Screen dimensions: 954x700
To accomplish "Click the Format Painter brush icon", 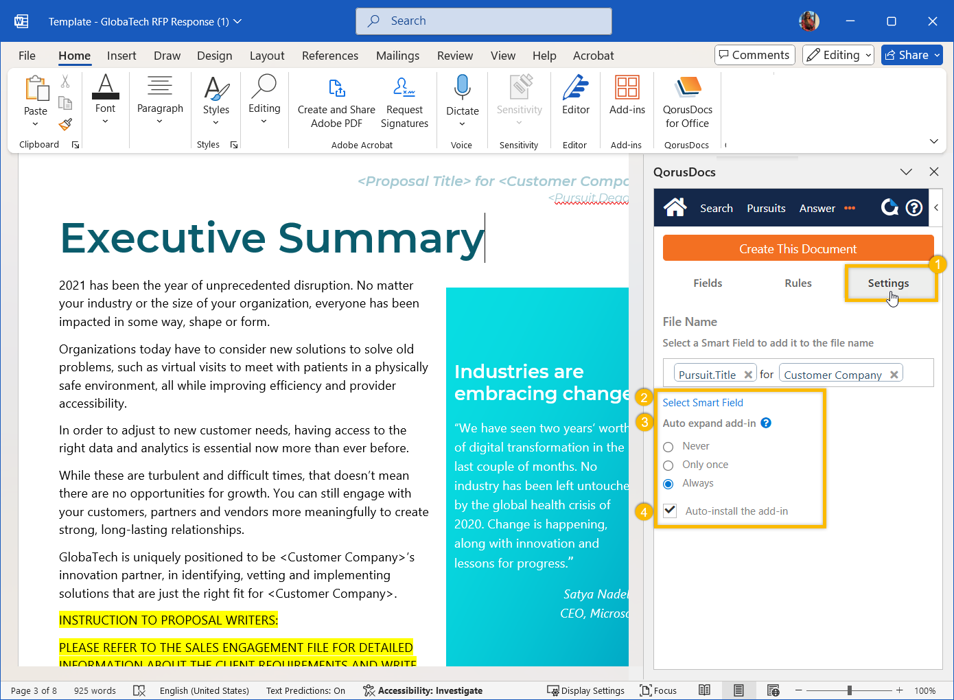I will pos(65,124).
